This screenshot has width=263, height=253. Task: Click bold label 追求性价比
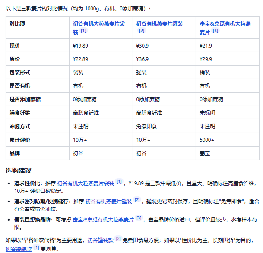pos(27,183)
